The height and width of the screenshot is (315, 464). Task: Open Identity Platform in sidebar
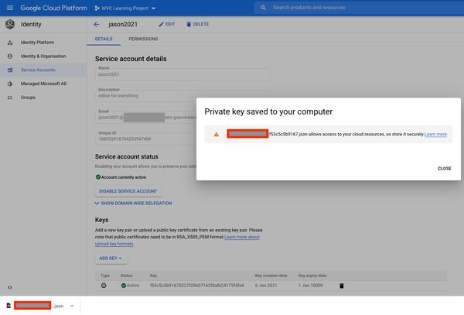pyautogui.click(x=37, y=43)
